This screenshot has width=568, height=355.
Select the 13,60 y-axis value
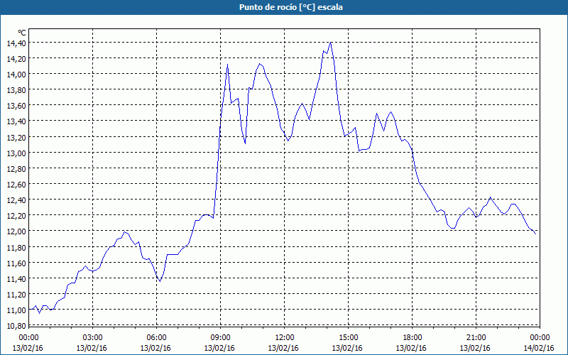coord(16,105)
